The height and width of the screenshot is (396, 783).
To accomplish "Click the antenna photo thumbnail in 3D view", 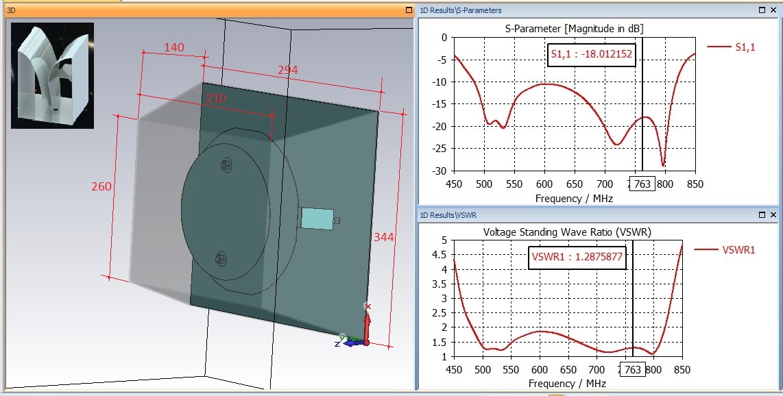I will [x=52, y=75].
